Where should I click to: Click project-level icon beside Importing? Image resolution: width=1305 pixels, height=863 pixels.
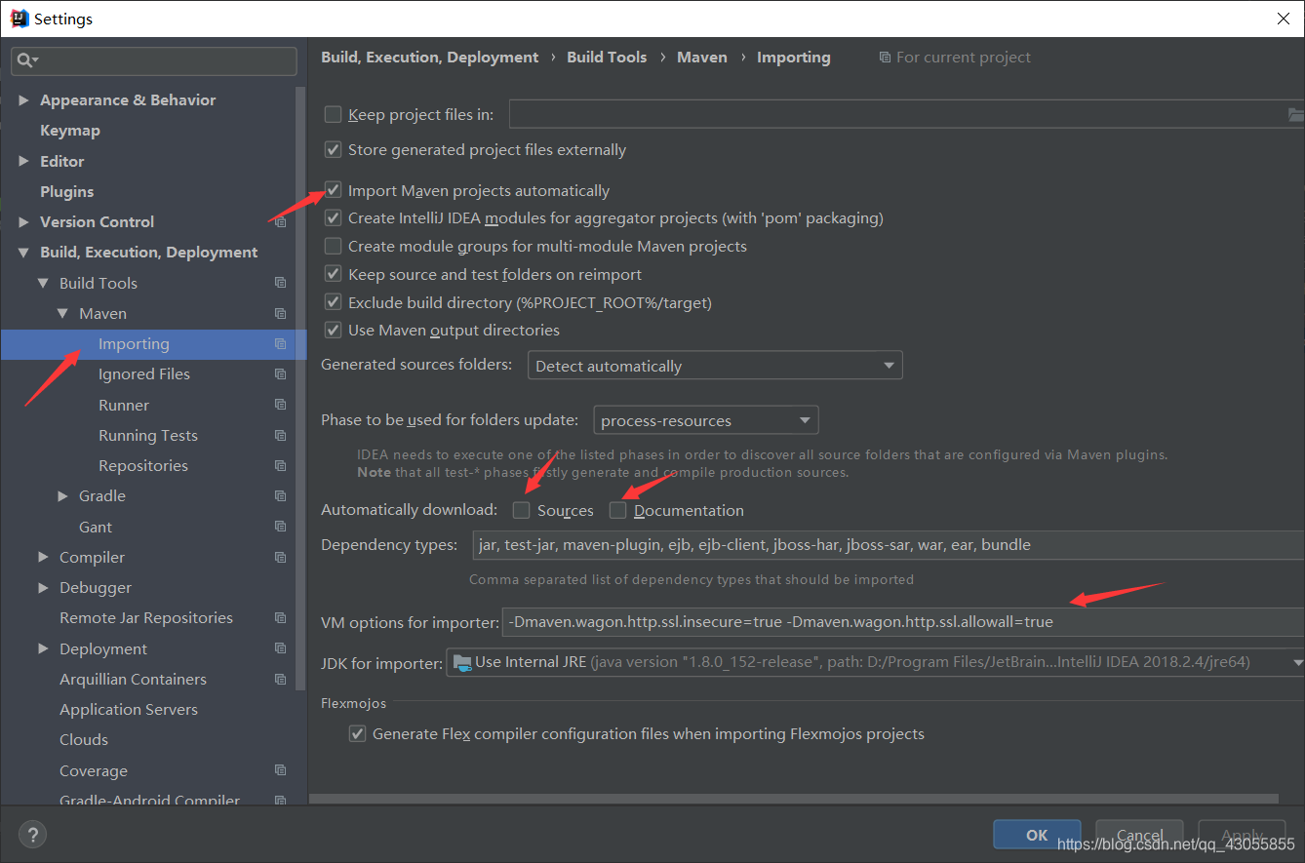tap(280, 343)
